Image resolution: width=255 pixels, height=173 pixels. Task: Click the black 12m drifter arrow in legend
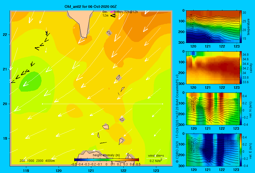pos(113,16)
